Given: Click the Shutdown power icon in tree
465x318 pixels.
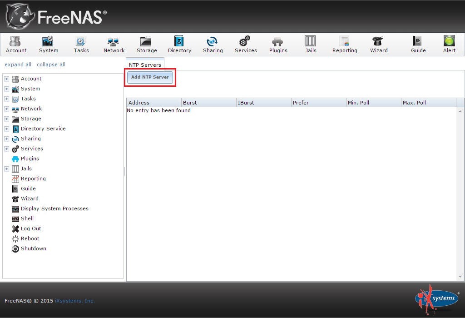Looking at the screenshot, I should (15, 249).
